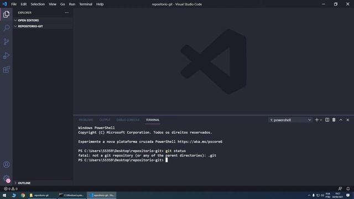Viewport: 354px width, 199px height.
Task: Maximize the panel size with up chevron
Action: click(x=341, y=120)
